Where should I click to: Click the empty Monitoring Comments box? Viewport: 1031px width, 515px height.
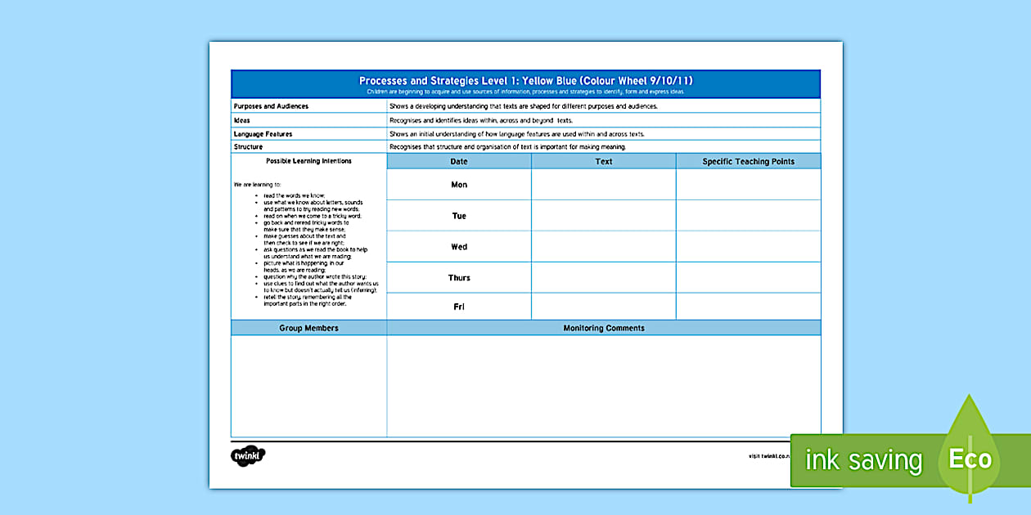click(x=604, y=386)
